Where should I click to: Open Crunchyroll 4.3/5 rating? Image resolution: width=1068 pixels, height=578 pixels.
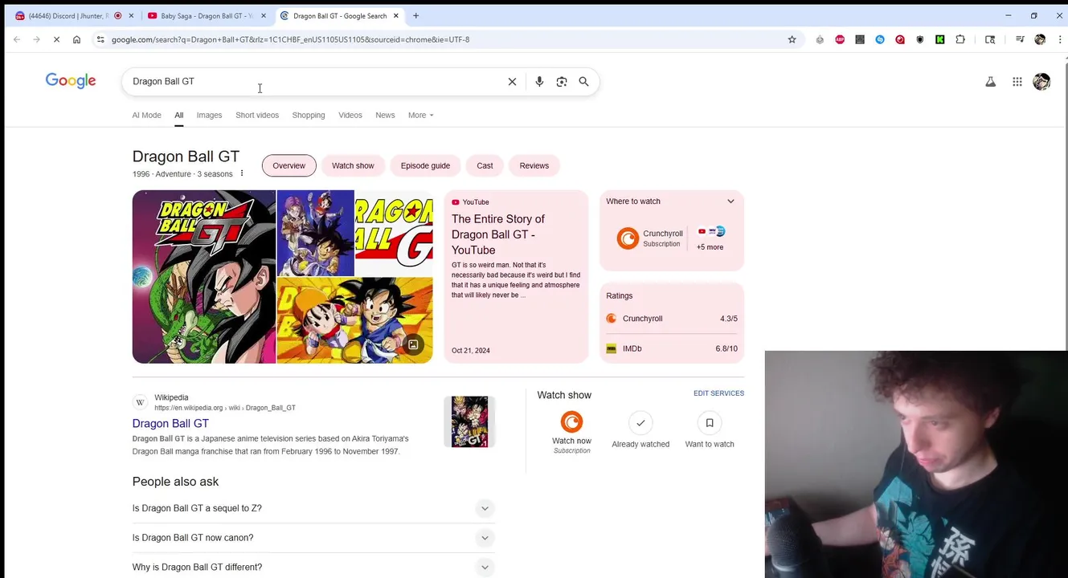click(x=672, y=319)
